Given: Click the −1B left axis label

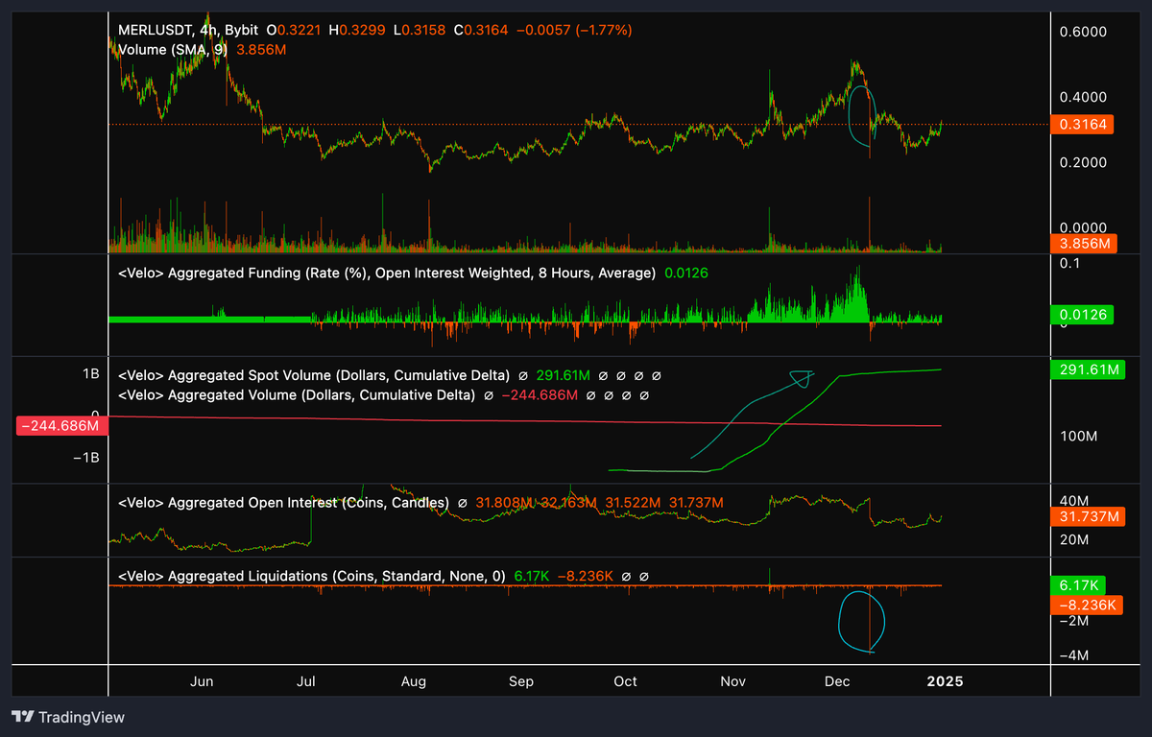Looking at the screenshot, I should (x=86, y=457).
